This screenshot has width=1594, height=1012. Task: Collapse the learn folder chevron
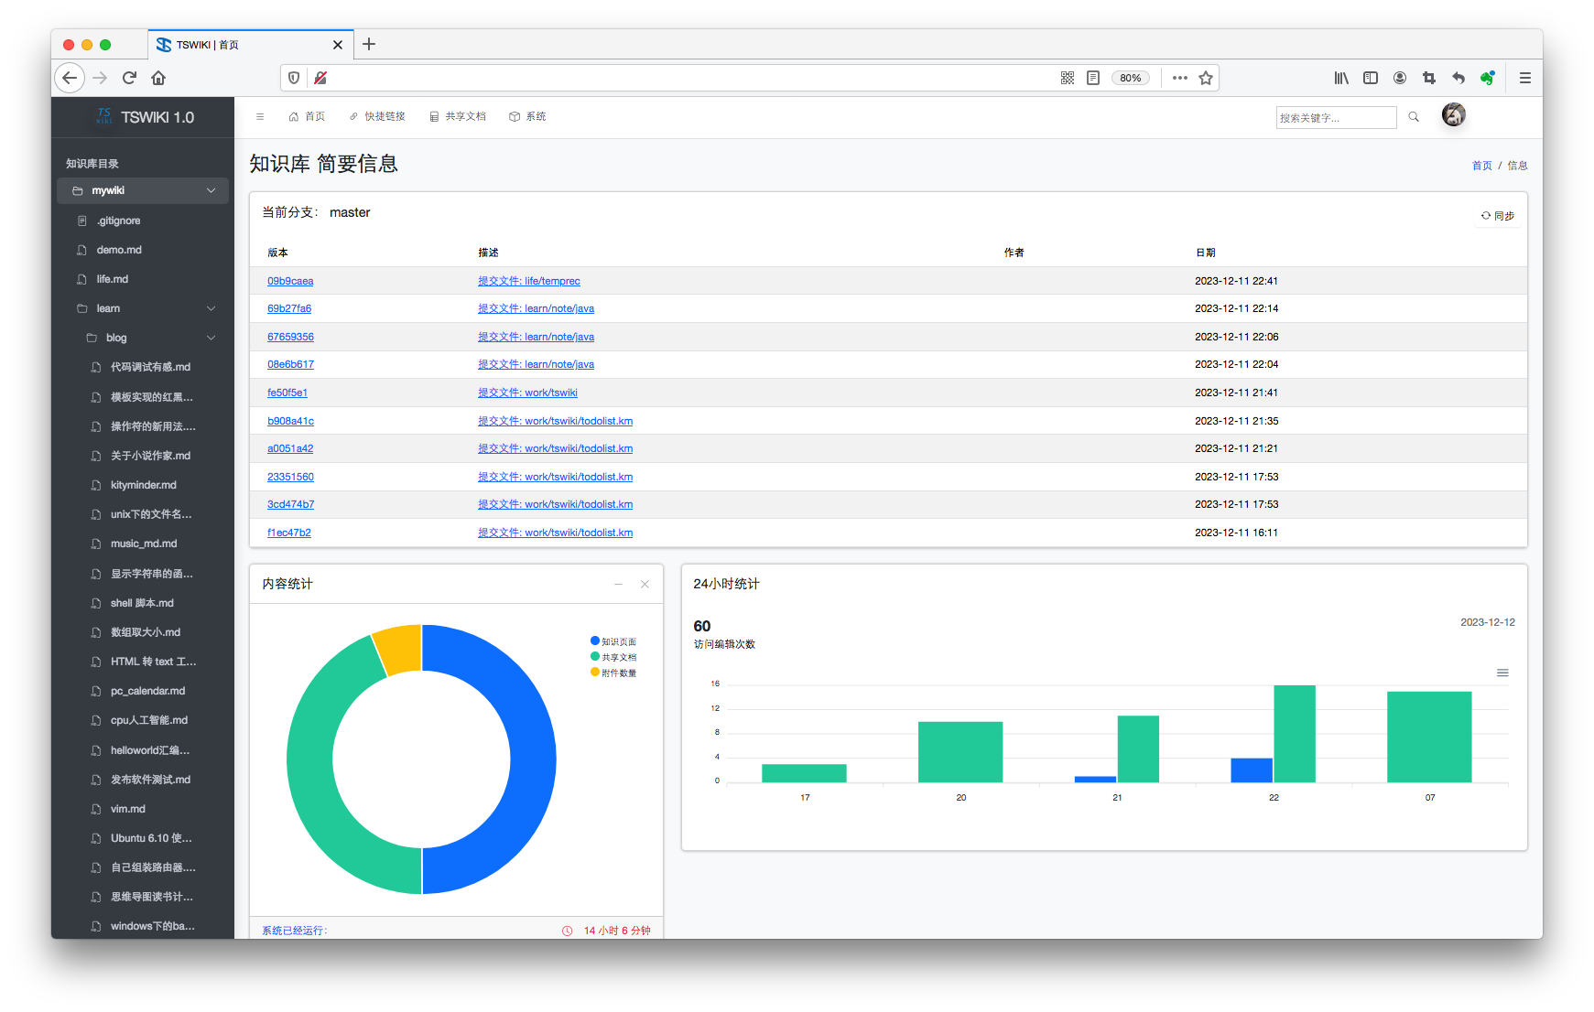pos(211,308)
